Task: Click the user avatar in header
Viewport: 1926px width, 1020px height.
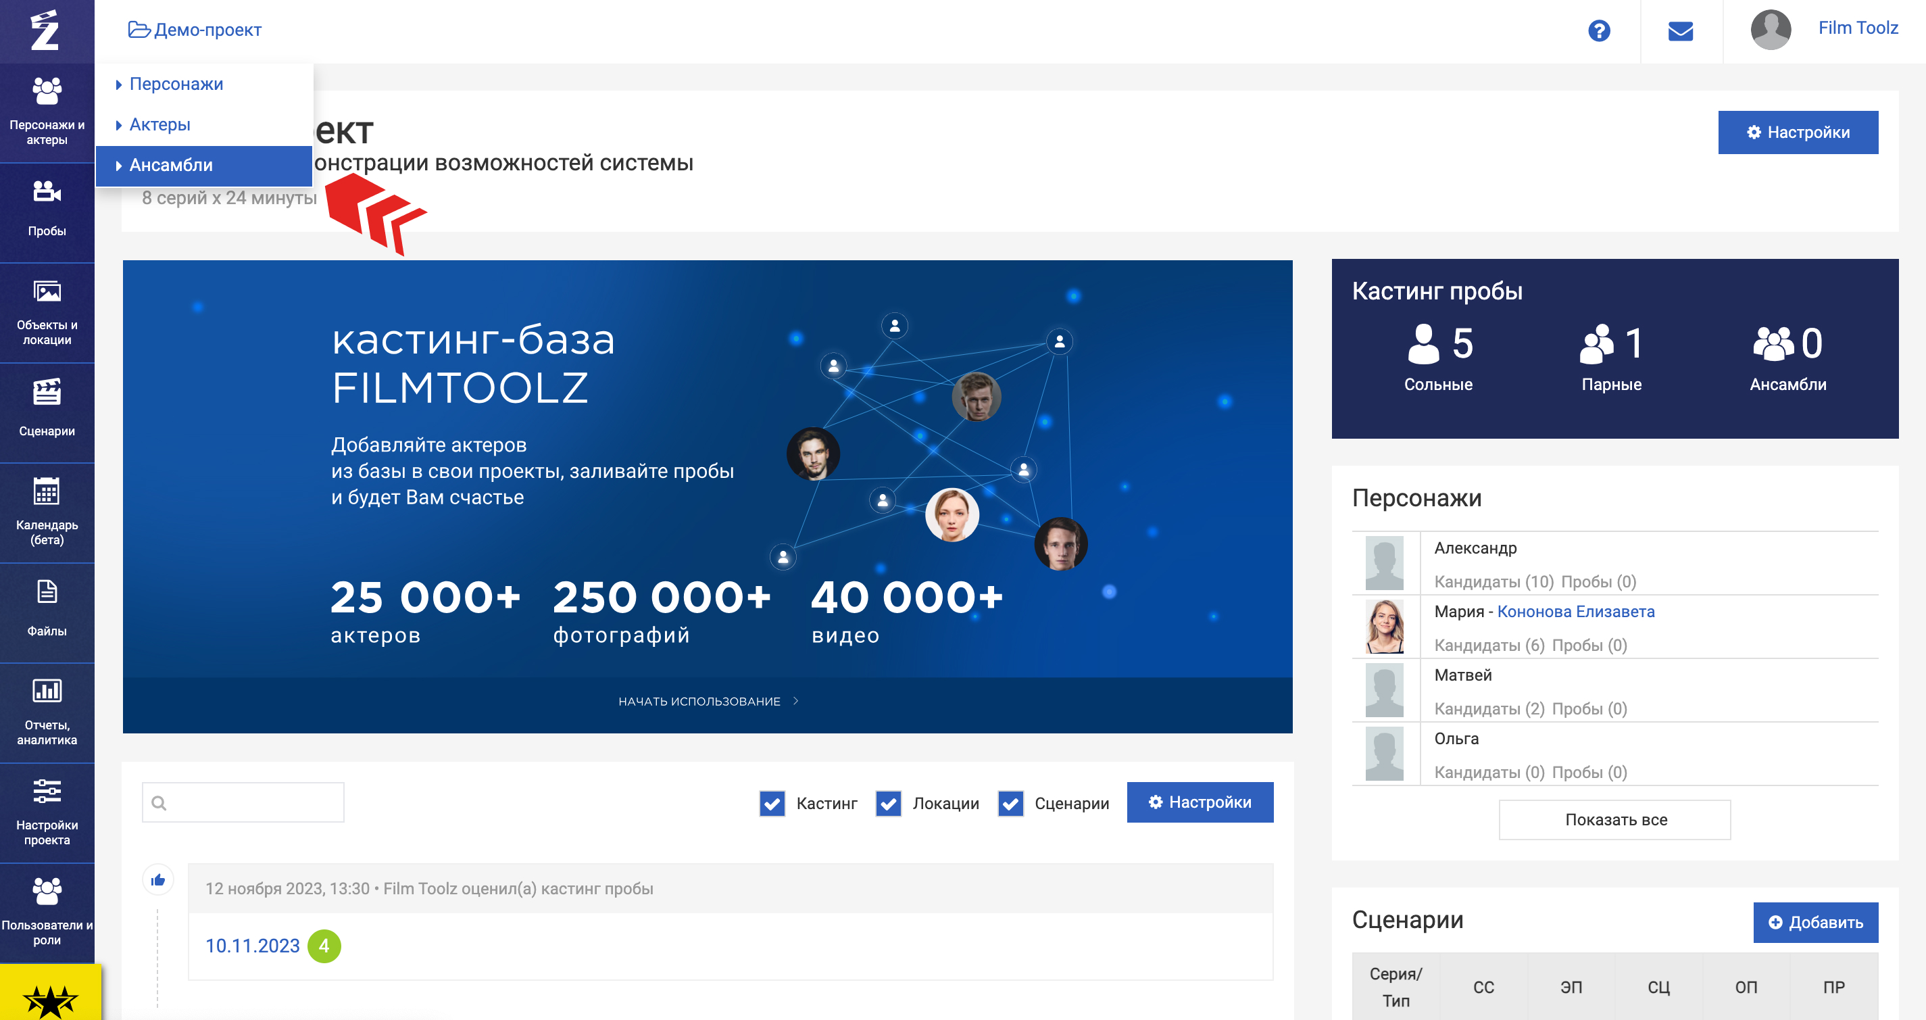Action: click(x=1771, y=29)
